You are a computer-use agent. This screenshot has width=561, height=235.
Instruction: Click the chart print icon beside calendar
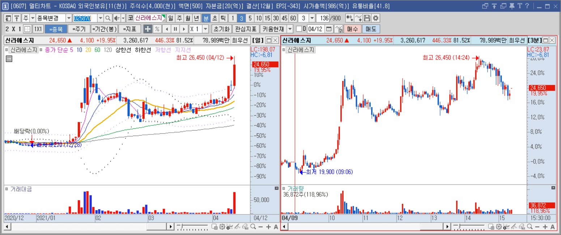point(339,29)
